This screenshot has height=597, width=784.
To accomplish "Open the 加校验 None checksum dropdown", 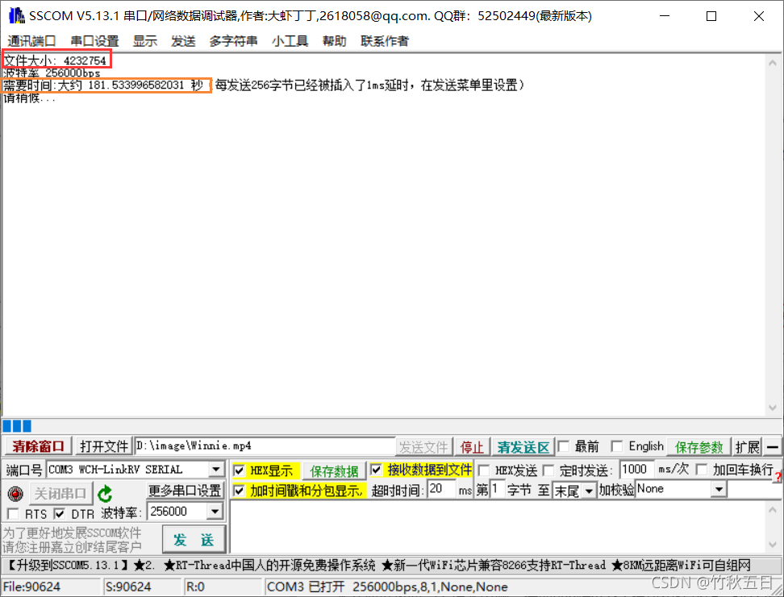I will [718, 488].
